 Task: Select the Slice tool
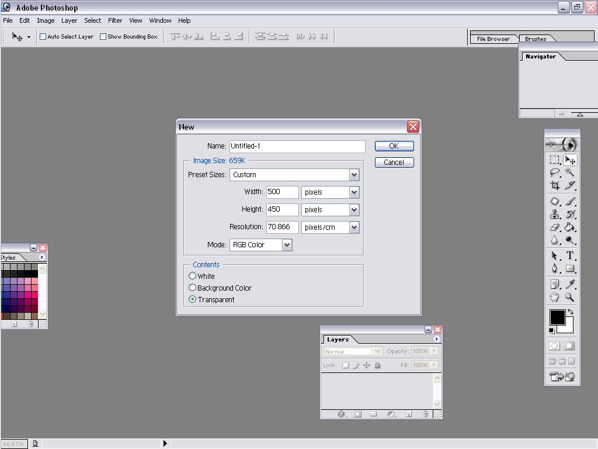[x=570, y=185]
